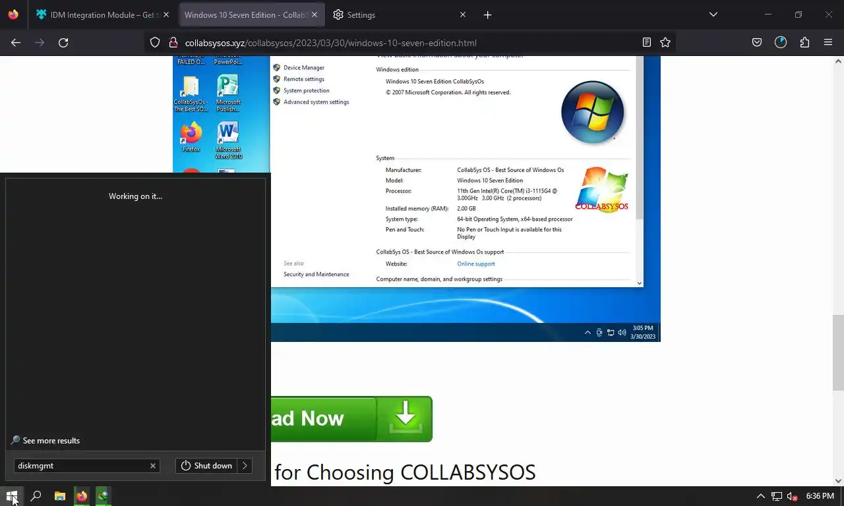Viewport: 844px width, 506px height.
Task: Click the site padlock security icon
Action: click(173, 43)
